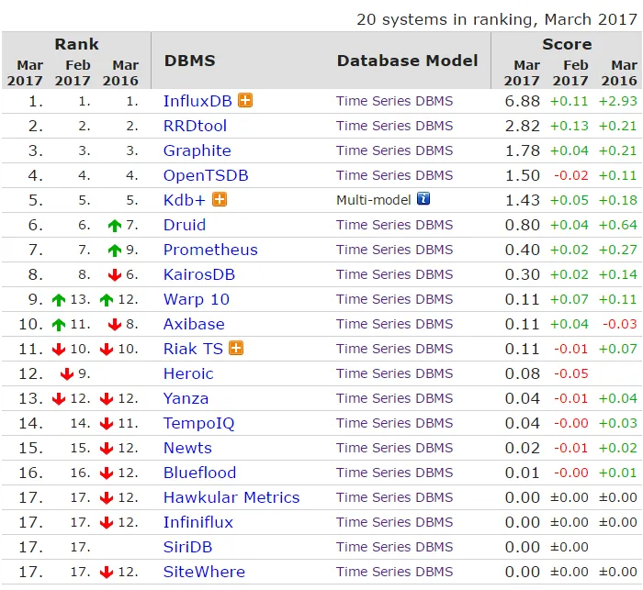Open the Heroic link
This screenshot has width=643, height=590.
(188, 373)
